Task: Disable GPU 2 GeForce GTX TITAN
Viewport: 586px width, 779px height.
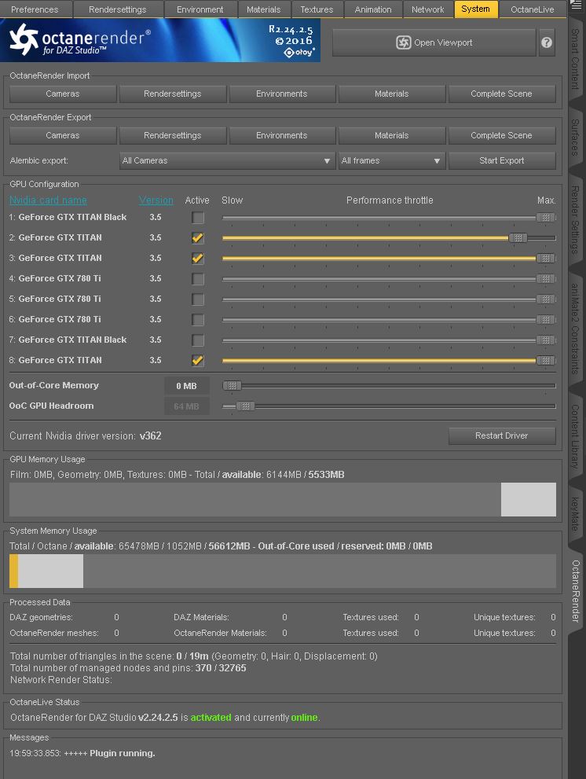Action: coord(198,238)
